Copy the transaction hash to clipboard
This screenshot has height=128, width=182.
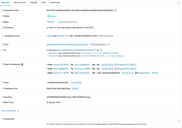116,10
